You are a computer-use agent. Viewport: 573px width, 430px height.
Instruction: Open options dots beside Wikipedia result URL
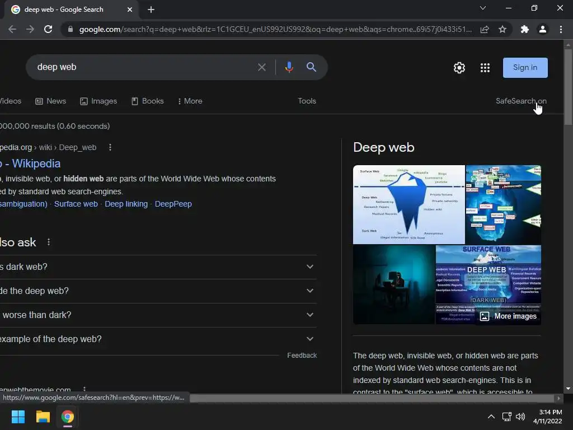[110, 147]
